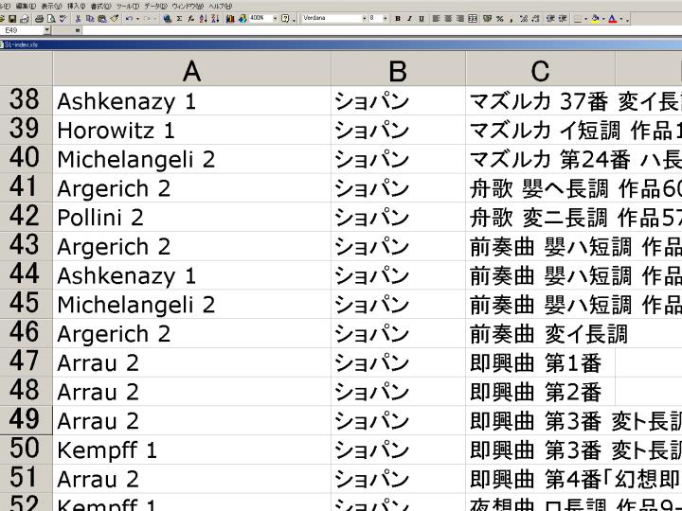Viewport: 682px width, 511px height.
Task: Open the font size dropdown
Action: [x=385, y=18]
